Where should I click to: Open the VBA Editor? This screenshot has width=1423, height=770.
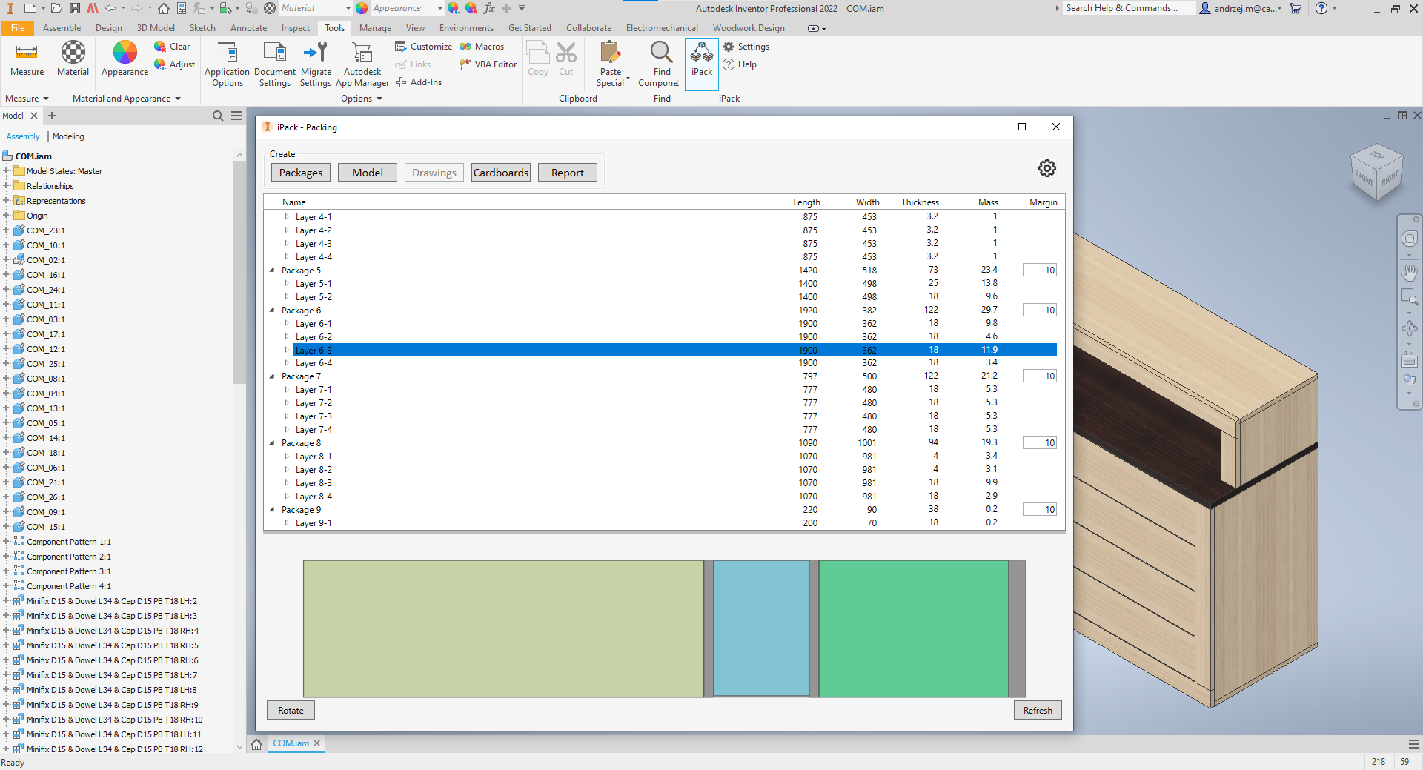pyautogui.click(x=488, y=64)
